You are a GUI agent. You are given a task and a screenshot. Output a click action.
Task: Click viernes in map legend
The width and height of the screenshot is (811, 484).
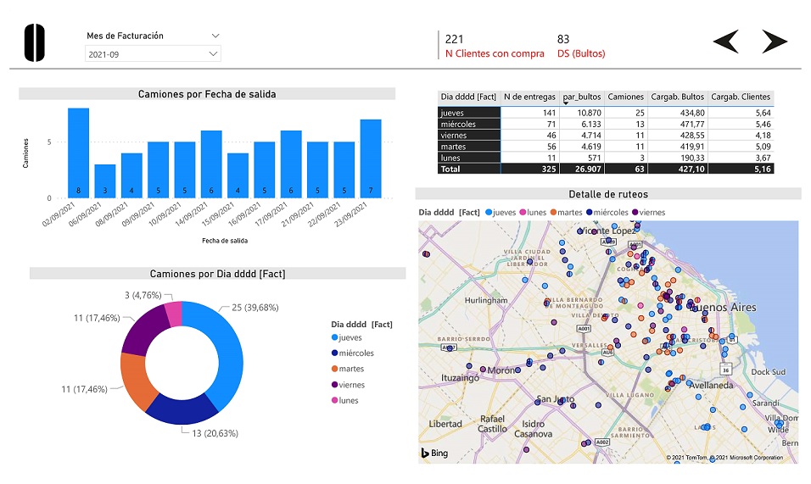click(649, 212)
